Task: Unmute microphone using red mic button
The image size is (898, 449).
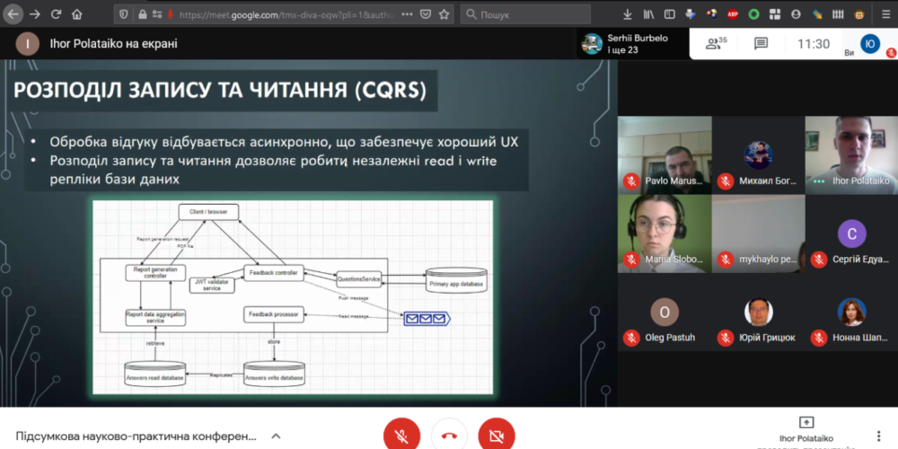Action: pyautogui.click(x=401, y=436)
